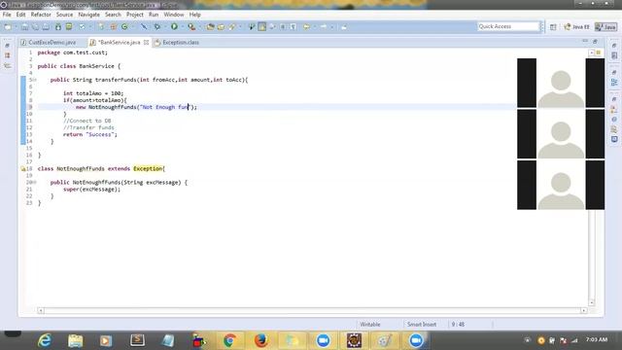Click the magic wand toolbar icon
The width and height of the screenshot is (622, 350).
coord(144,27)
